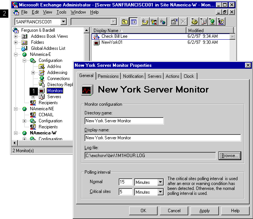Click the Directory name input field

click(x=124, y=121)
